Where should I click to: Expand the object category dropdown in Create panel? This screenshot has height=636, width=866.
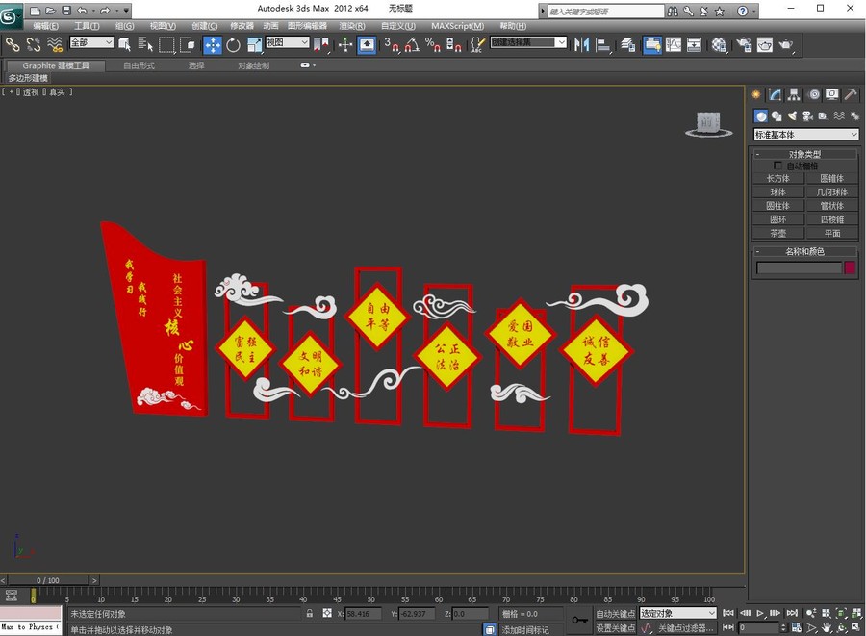[x=805, y=134]
